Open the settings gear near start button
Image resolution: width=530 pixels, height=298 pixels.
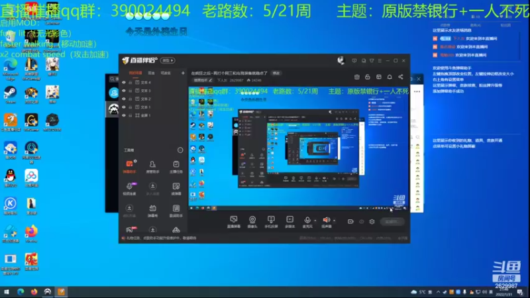click(372, 222)
